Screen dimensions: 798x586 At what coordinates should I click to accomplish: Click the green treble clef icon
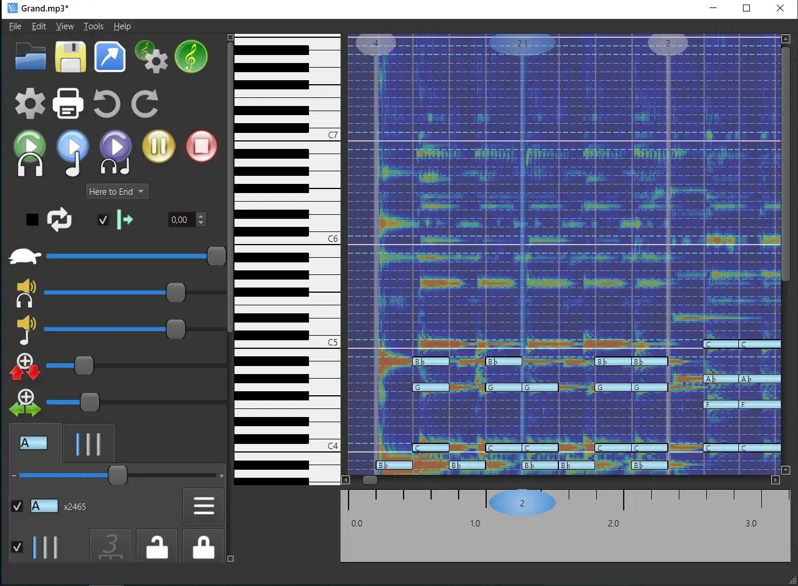click(191, 57)
